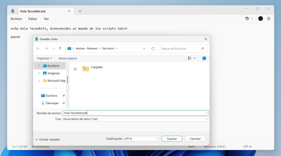Click the Guardar button
The image size is (281, 156).
point(172,139)
